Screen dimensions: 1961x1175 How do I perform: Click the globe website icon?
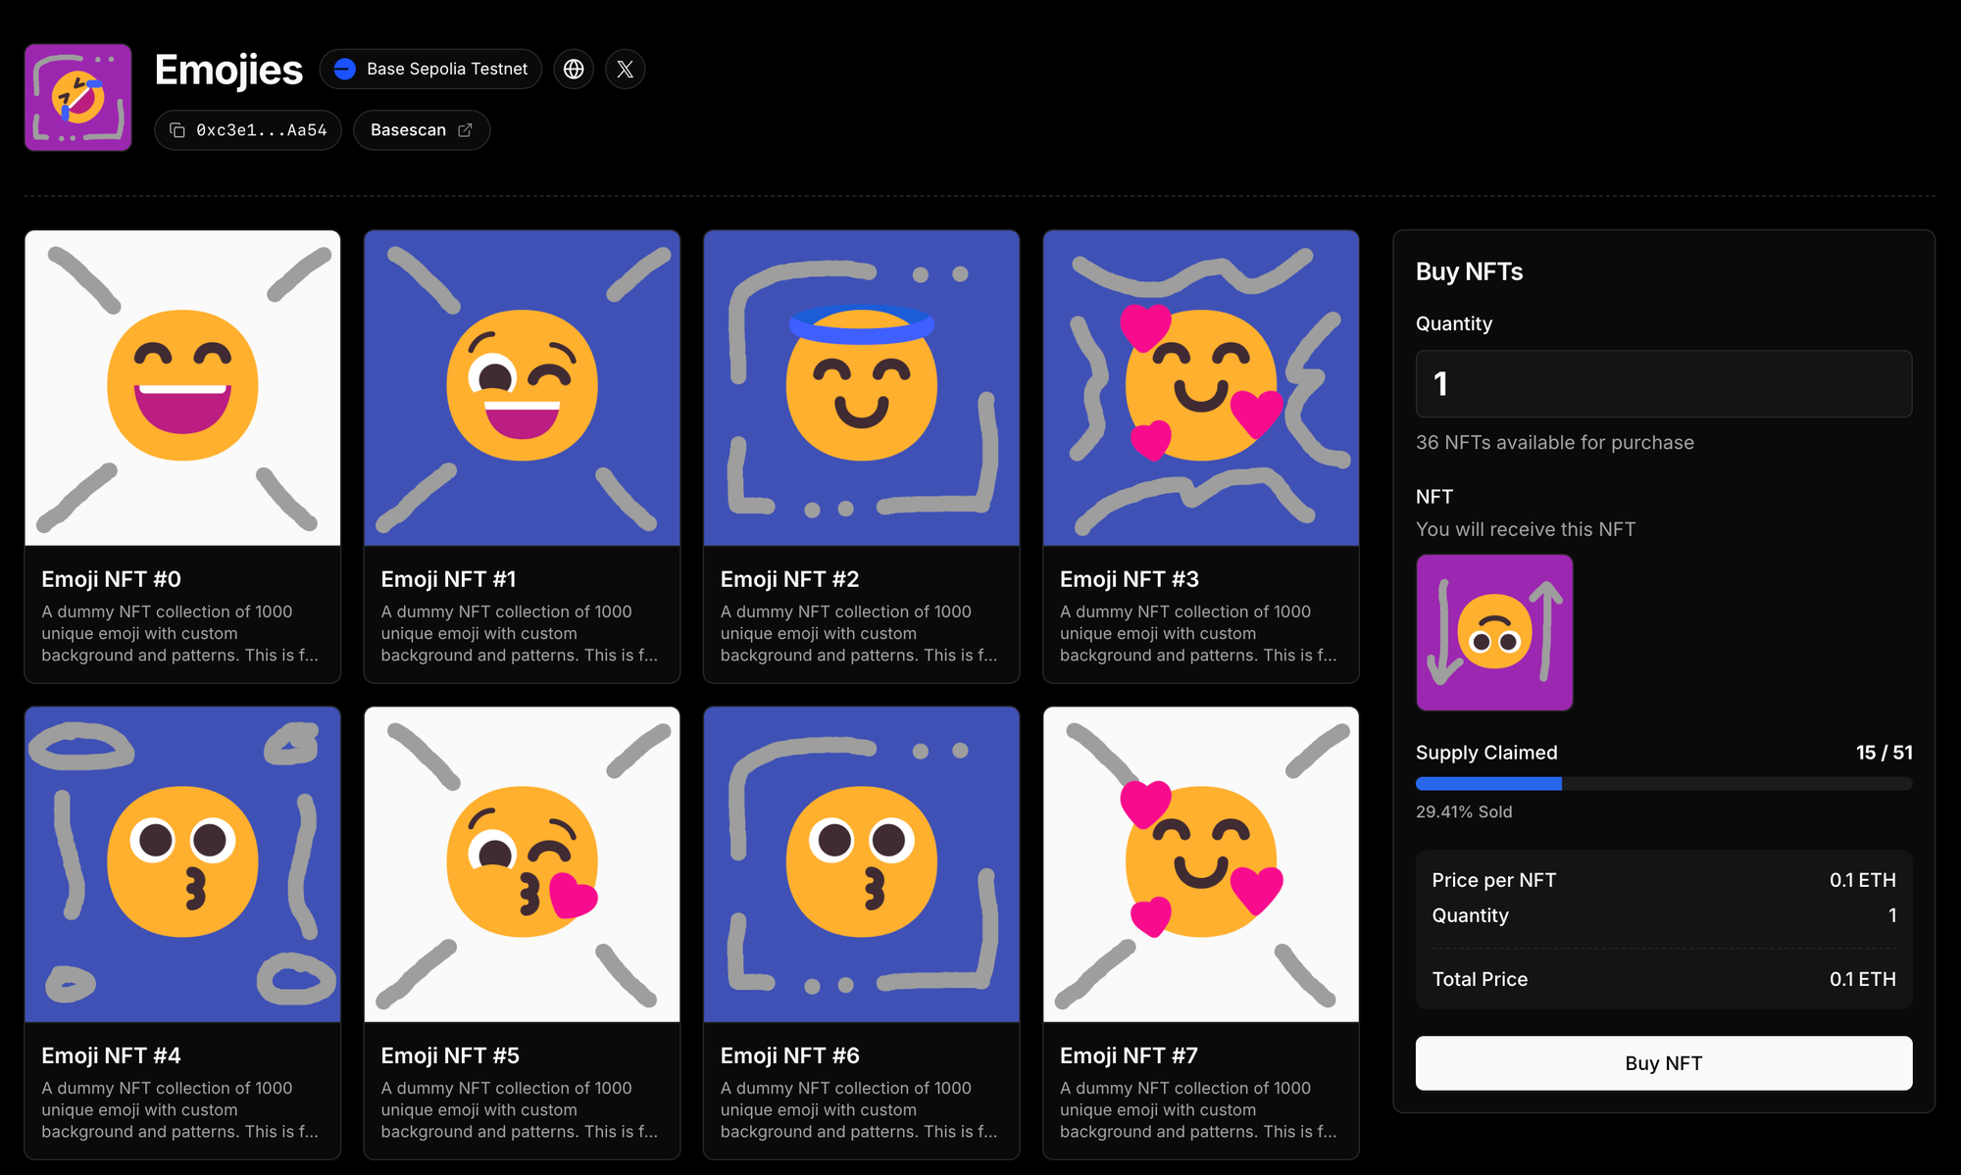[574, 70]
